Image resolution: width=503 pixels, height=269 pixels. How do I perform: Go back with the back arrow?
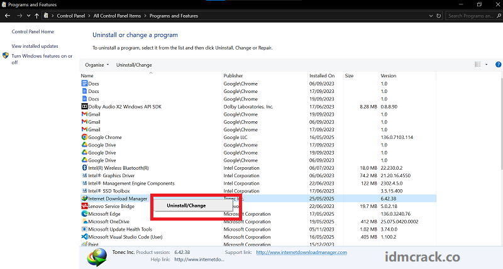(x=8, y=16)
